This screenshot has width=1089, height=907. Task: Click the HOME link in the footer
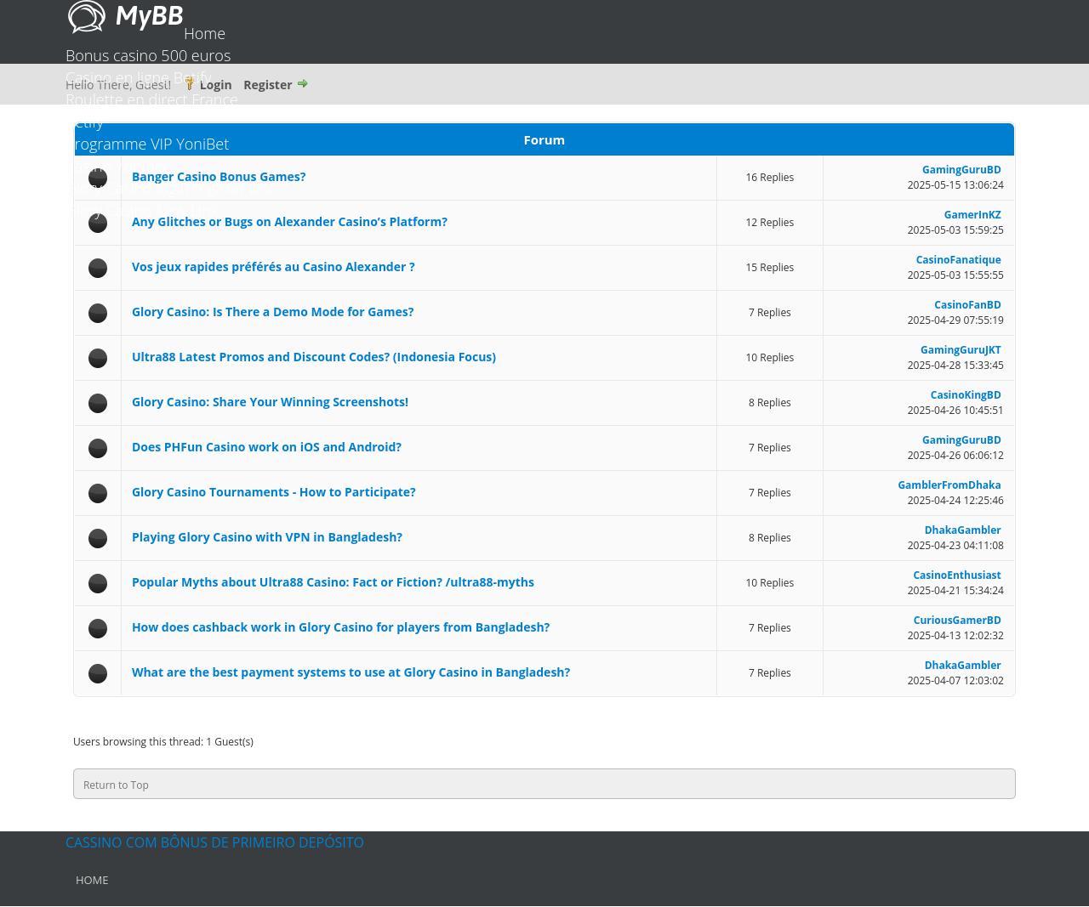pyautogui.click(x=92, y=880)
